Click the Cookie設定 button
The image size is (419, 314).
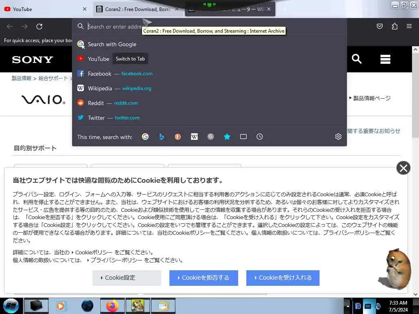pyautogui.click(x=127, y=278)
